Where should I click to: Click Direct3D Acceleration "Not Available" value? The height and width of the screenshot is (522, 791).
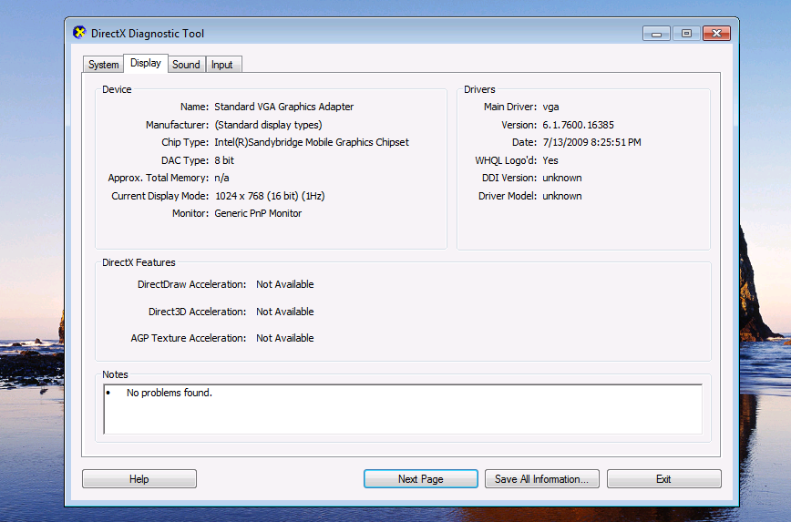point(285,312)
